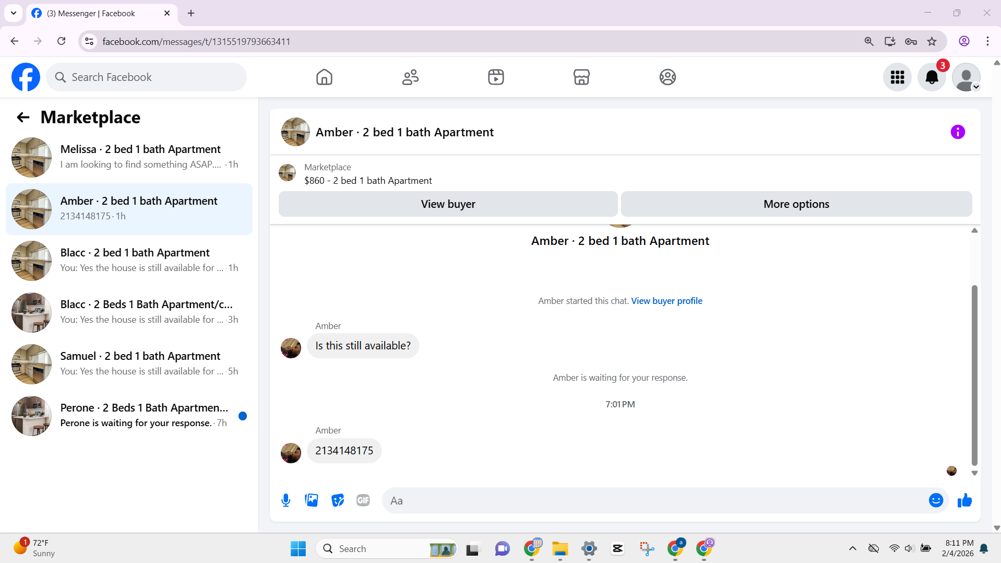The image size is (1001, 563).
Task: Open the Marketplace storefront icon
Action: tap(581, 77)
